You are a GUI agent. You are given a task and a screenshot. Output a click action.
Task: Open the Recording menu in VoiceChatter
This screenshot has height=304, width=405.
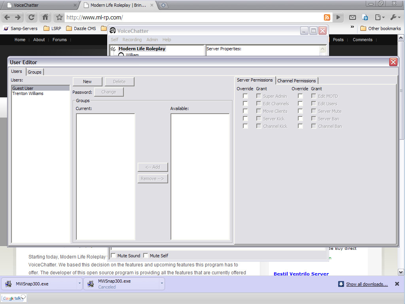[132, 40]
